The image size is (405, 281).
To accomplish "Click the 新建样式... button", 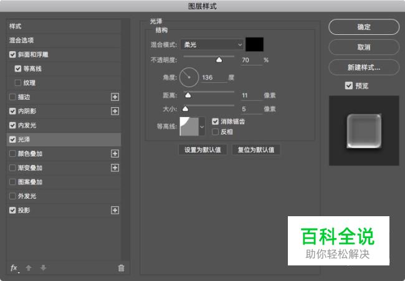I will coord(364,67).
